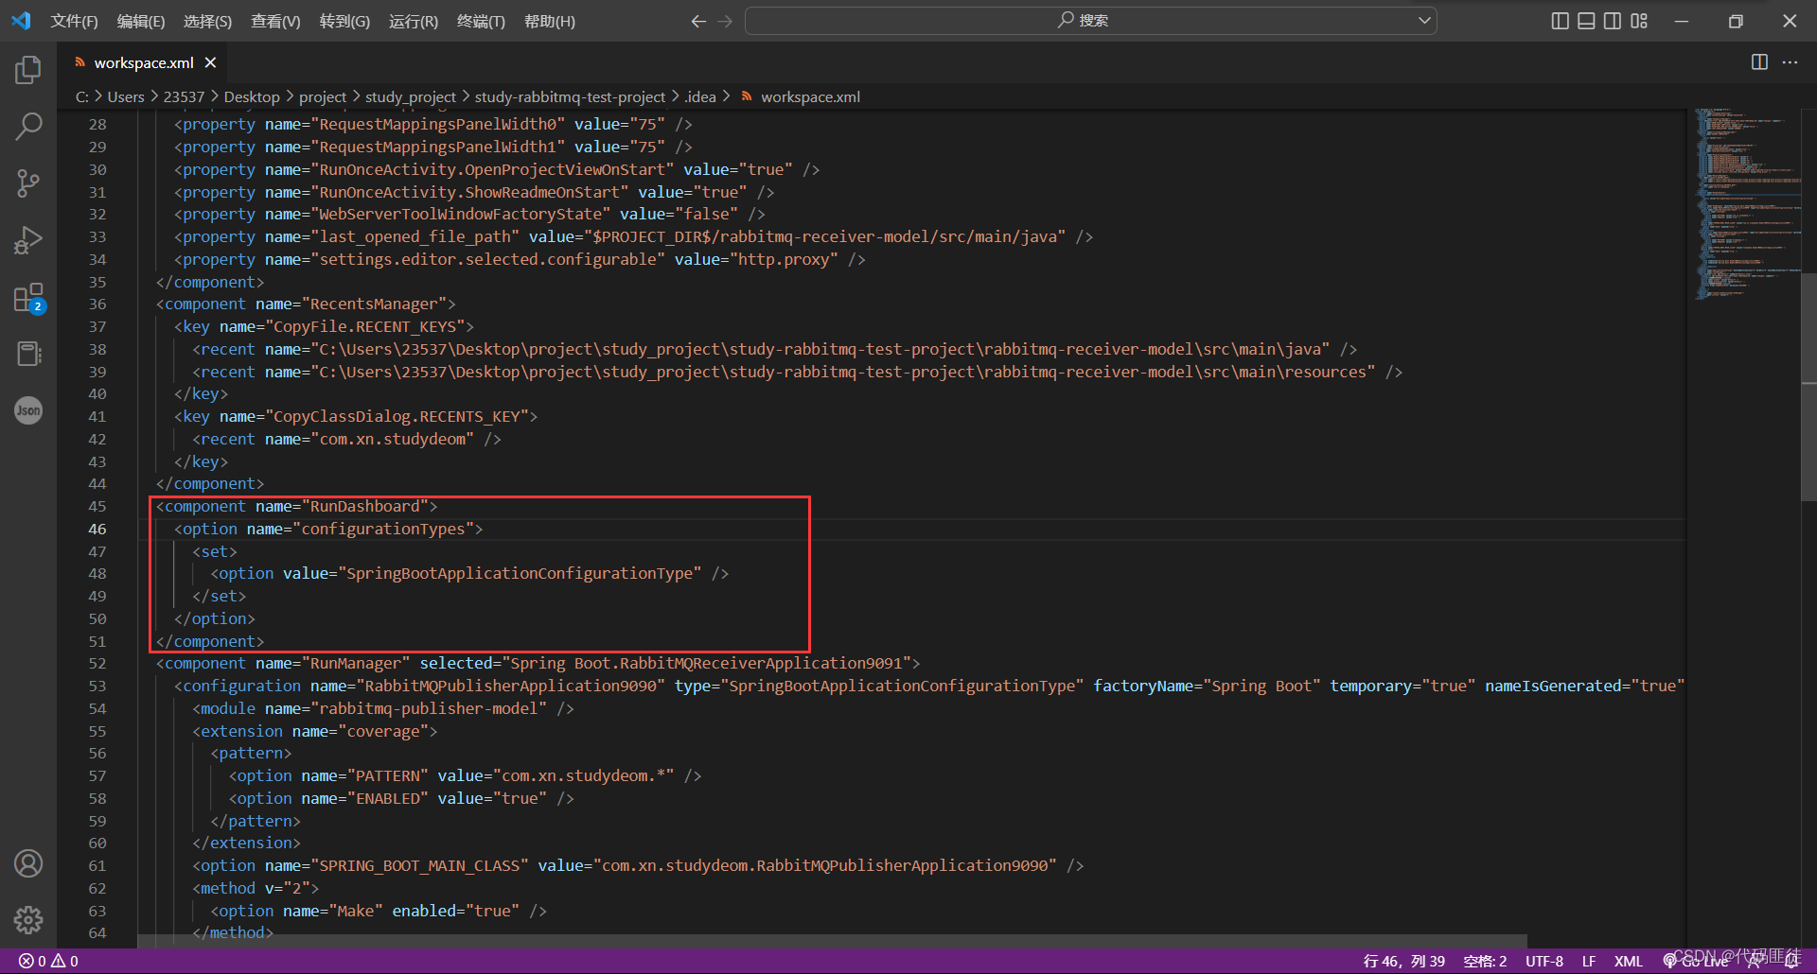1817x974 pixels.
Task: Click the RunDashboard component tag text
Action: (x=296, y=507)
